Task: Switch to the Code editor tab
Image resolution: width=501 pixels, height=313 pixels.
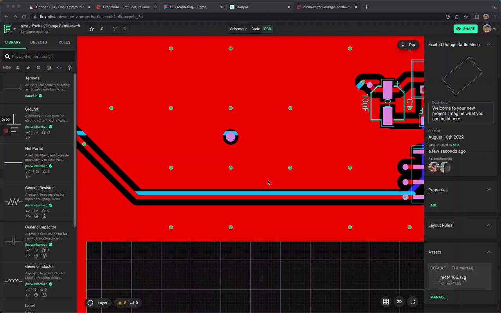Action: pos(256,29)
